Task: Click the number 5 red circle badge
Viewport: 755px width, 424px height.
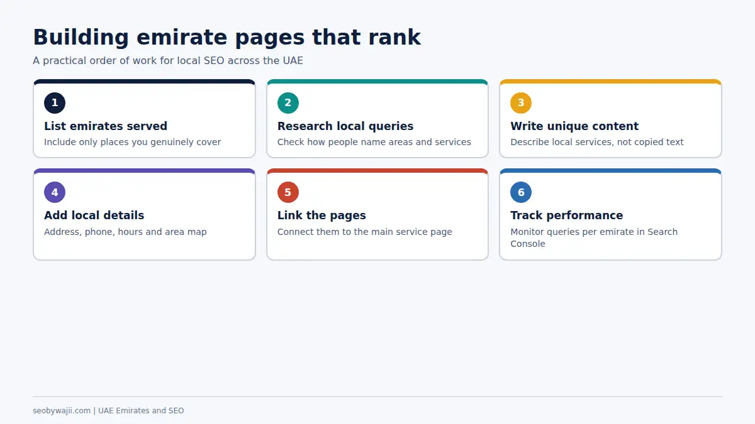Action: 288,192
